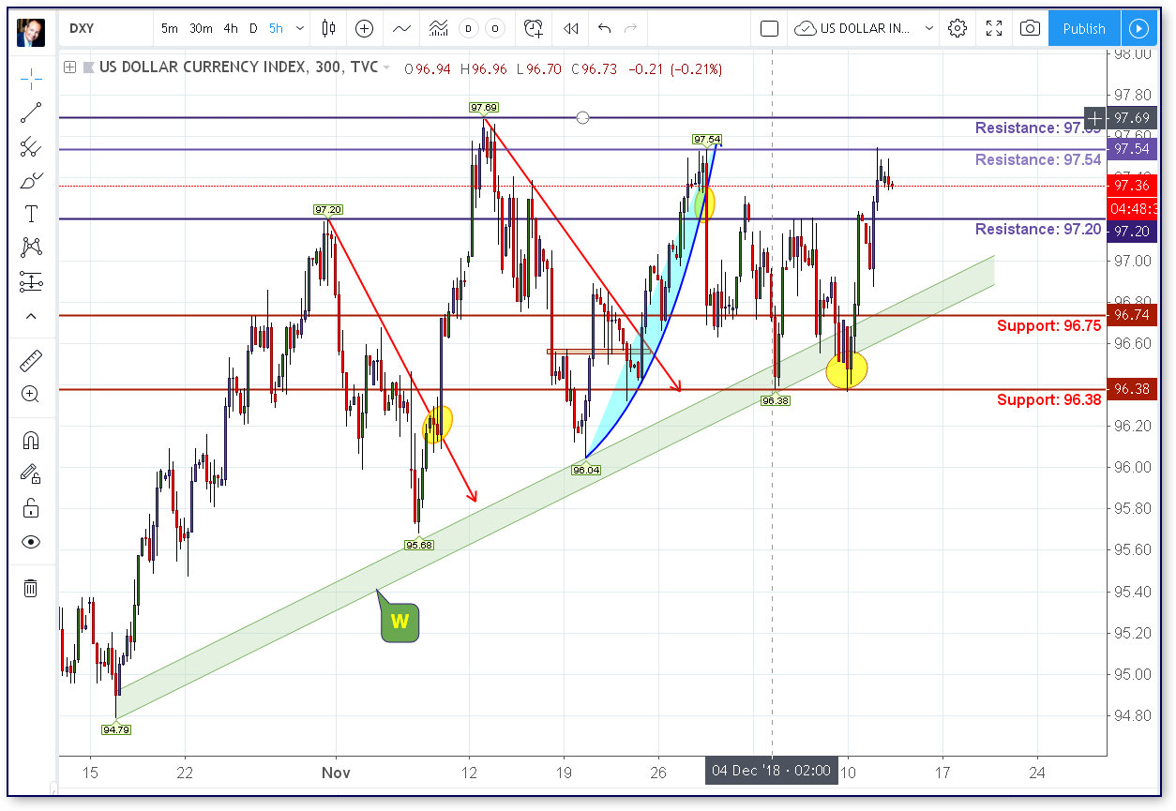Screen dimensions: 1176x811
Task: Undo the last chart action
Action: 604,28
